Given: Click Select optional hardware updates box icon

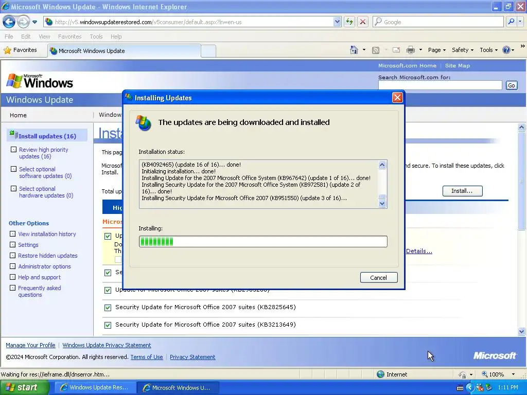Looking at the screenshot, I should point(13,188).
